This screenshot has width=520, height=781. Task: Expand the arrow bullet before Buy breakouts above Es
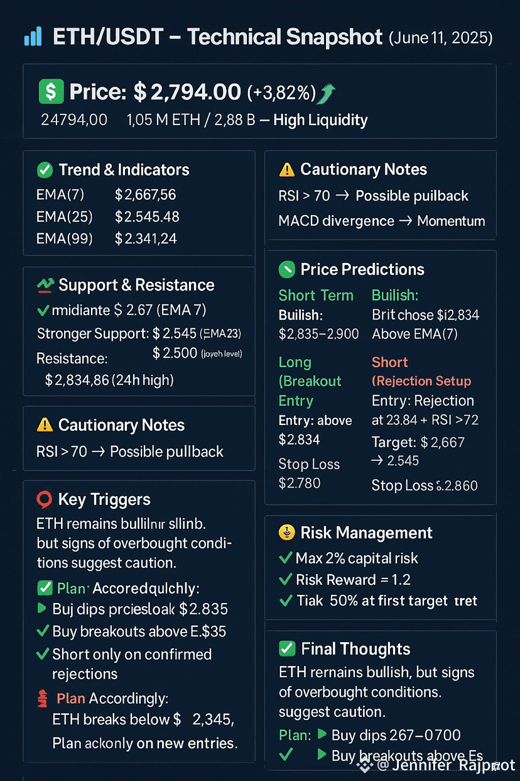(x=322, y=755)
